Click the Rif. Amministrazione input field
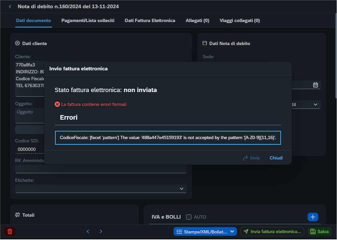The image size is (337, 240). [100, 169]
